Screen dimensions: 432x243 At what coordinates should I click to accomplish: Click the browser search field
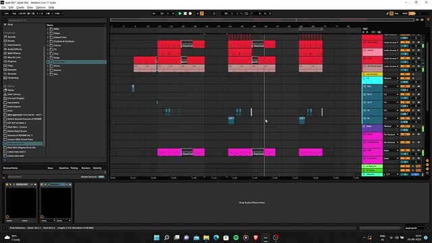[57, 20]
